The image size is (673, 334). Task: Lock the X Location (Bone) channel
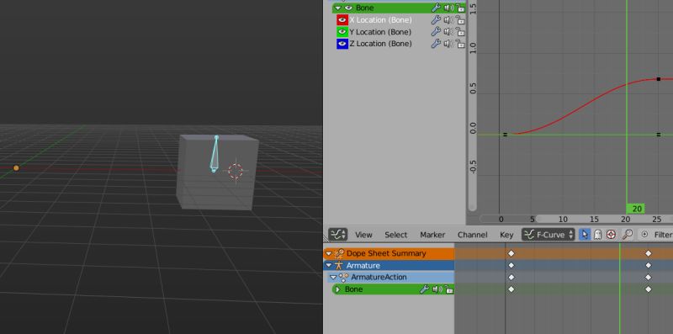pyautogui.click(x=460, y=19)
